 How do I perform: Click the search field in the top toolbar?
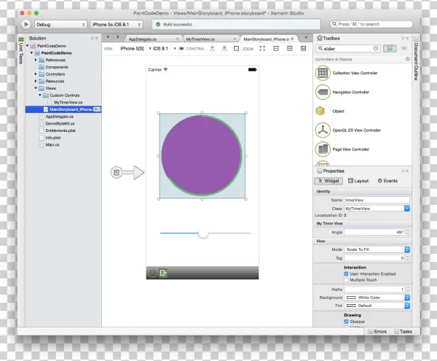(371, 24)
